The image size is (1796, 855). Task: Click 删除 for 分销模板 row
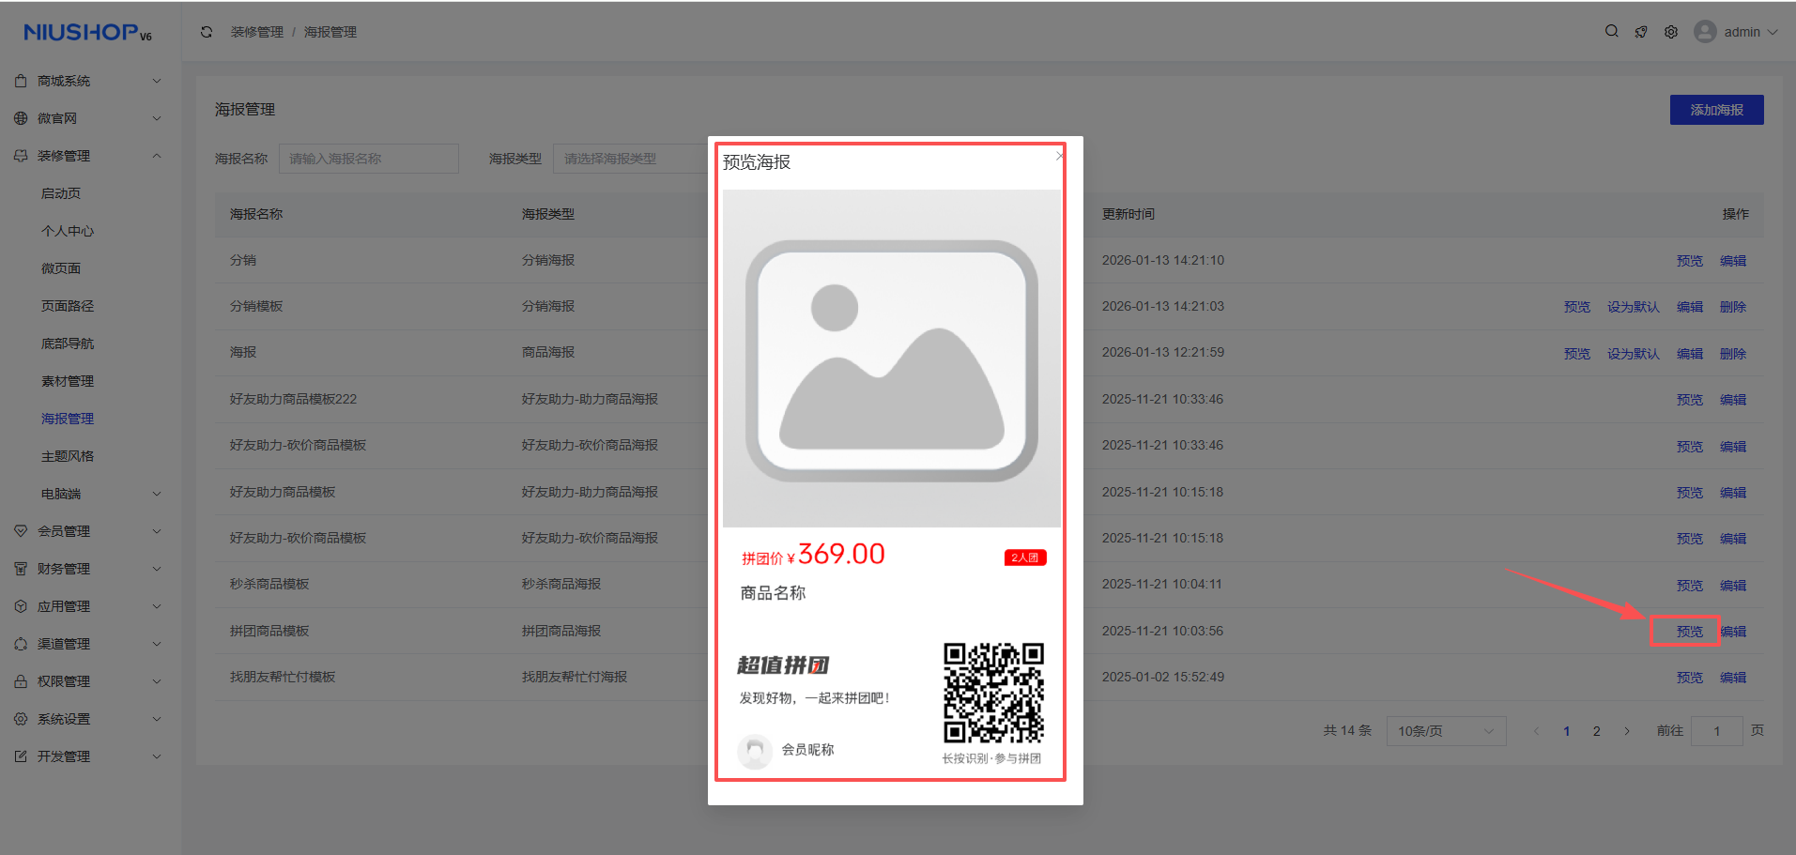1732,307
